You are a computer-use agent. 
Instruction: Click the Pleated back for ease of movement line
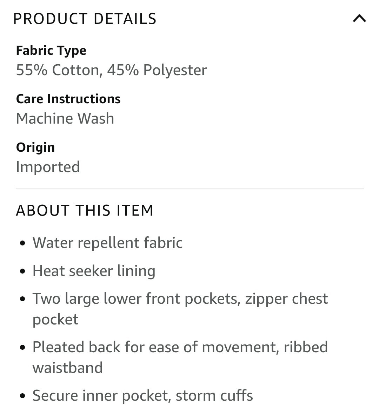(x=180, y=347)
